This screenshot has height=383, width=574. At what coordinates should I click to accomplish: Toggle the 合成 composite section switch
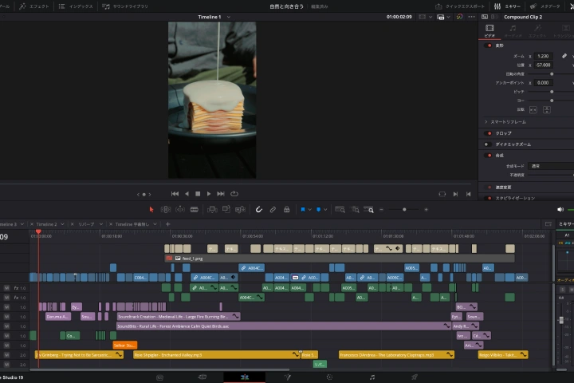click(489, 155)
